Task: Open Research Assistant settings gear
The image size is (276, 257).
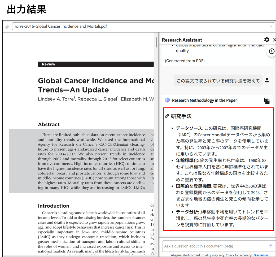Action: pos(267,40)
